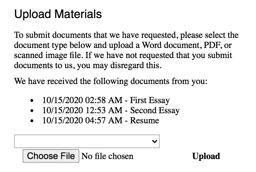Viewport: 256px width, 172px height.
Task: Select the Second Essay received entry
Action: (x=111, y=110)
